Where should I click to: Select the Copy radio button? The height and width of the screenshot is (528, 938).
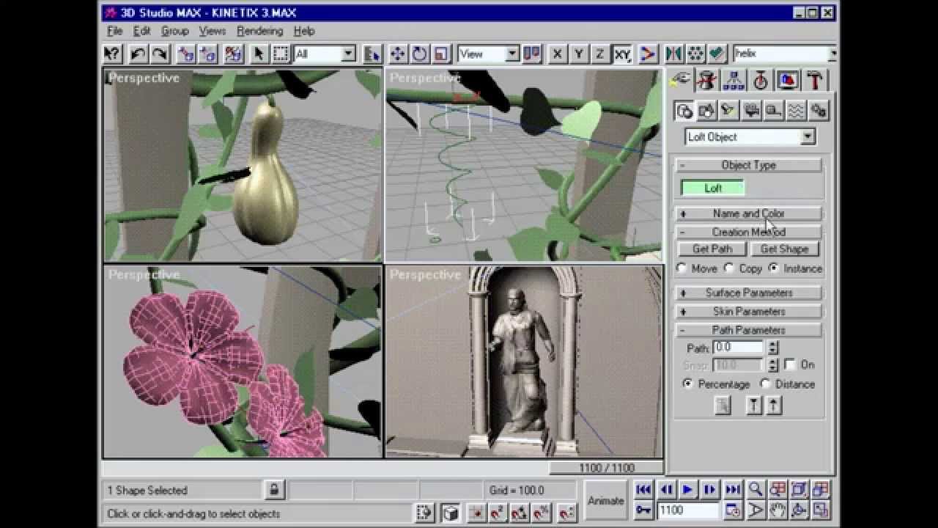[729, 268]
